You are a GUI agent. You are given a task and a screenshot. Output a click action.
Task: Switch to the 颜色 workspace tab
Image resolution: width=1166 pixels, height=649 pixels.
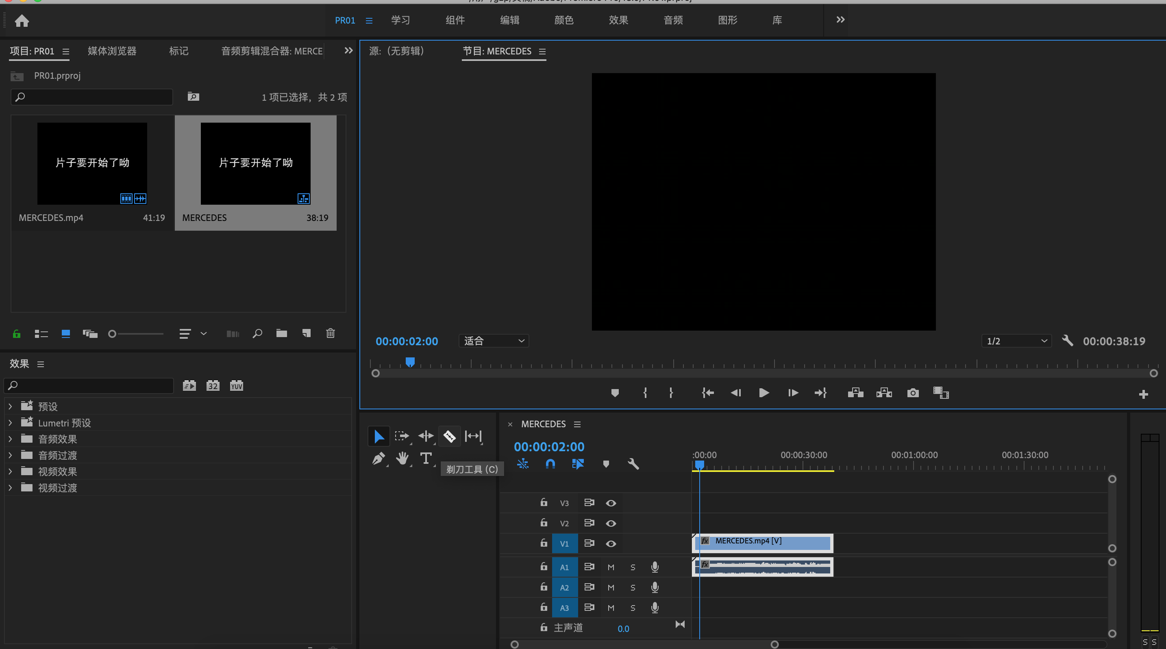[x=563, y=20]
